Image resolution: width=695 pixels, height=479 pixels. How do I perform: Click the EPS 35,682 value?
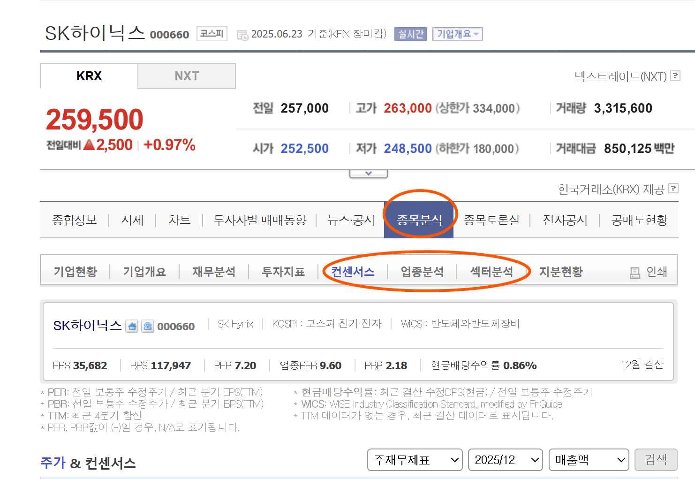click(x=90, y=365)
